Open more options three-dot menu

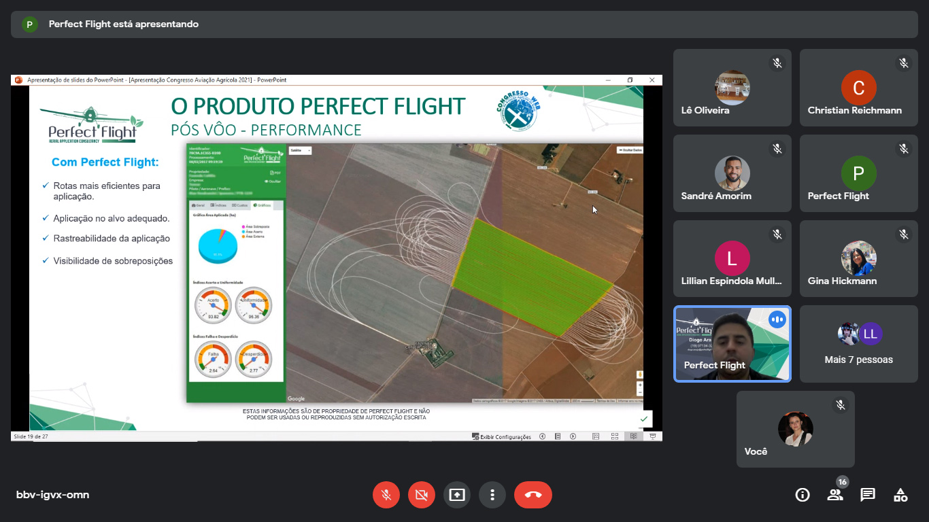pos(492,495)
